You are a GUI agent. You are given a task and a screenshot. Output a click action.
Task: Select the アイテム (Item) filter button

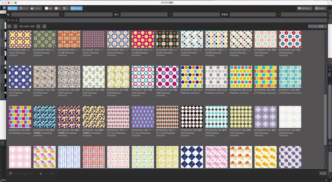(x=36, y=8)
